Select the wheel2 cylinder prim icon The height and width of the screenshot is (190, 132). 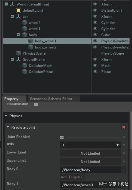[25, 23]
